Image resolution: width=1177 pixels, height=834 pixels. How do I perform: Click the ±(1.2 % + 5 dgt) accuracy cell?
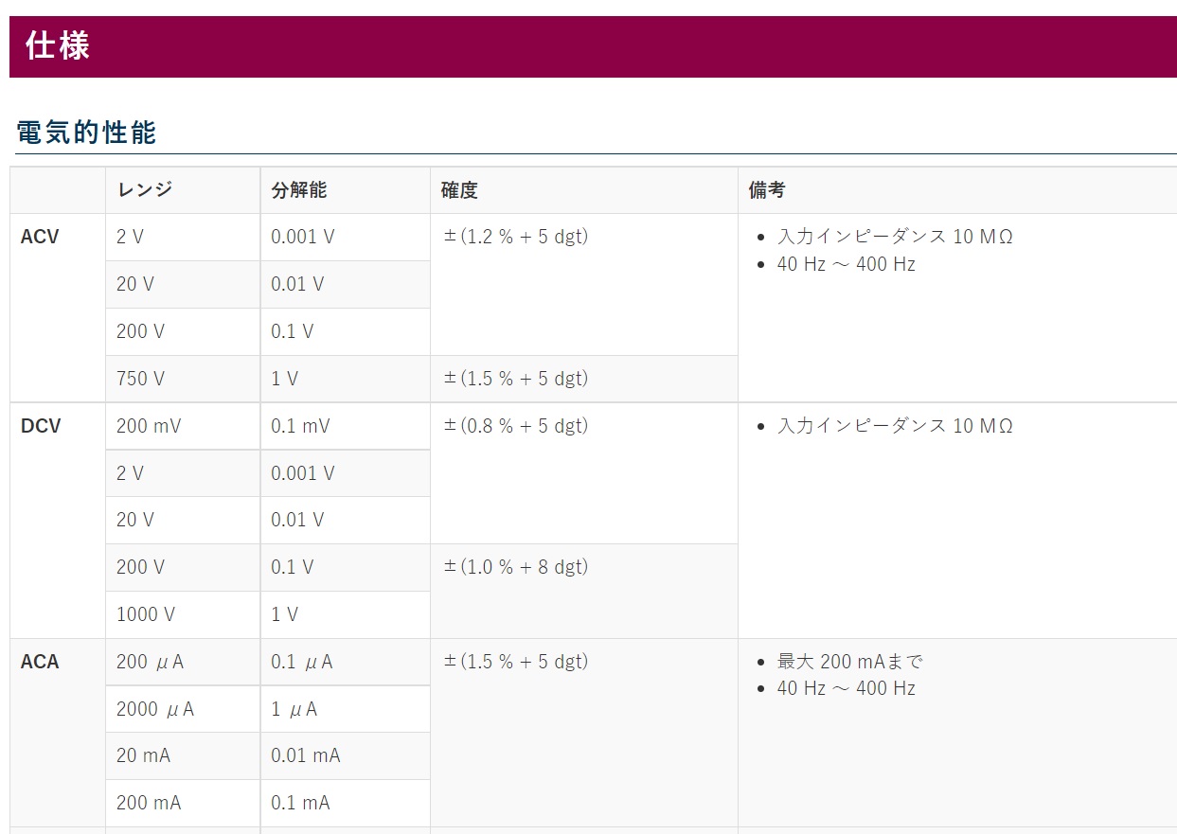516,237
